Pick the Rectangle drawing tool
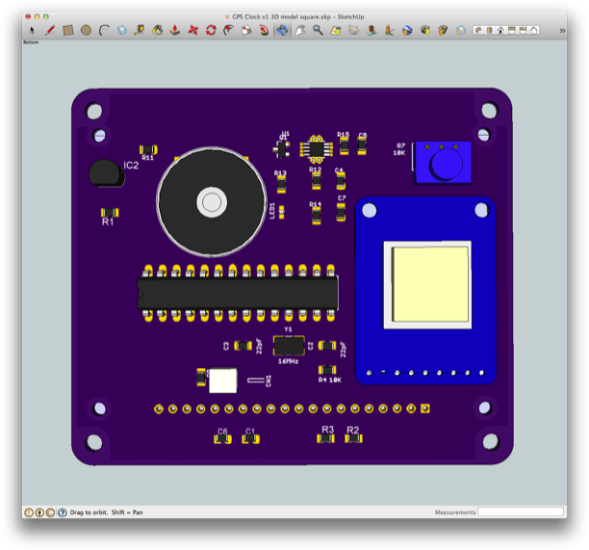This screenshot has width=589, height=550. [x=68, y=30]
